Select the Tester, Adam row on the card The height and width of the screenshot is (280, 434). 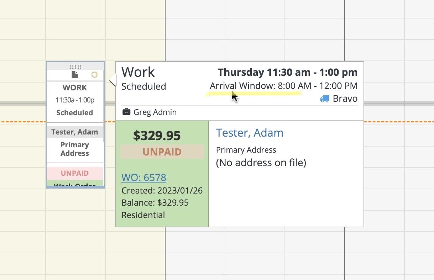pyautogui.click(x=75, y=132)
